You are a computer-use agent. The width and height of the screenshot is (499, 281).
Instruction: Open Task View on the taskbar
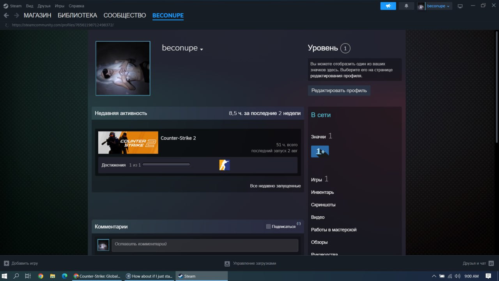tap(28, 276)
